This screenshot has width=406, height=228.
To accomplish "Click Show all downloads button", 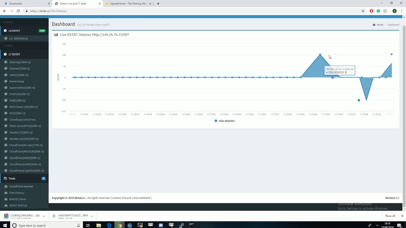I will (390, 216).
